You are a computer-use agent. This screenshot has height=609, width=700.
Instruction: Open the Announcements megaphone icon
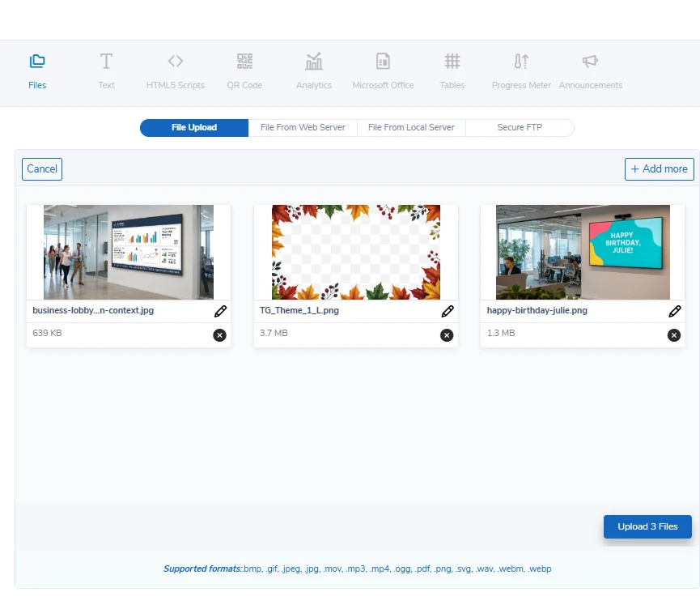click(590, 62)
